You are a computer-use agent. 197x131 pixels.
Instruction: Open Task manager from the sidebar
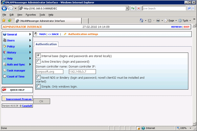[16, 71]
